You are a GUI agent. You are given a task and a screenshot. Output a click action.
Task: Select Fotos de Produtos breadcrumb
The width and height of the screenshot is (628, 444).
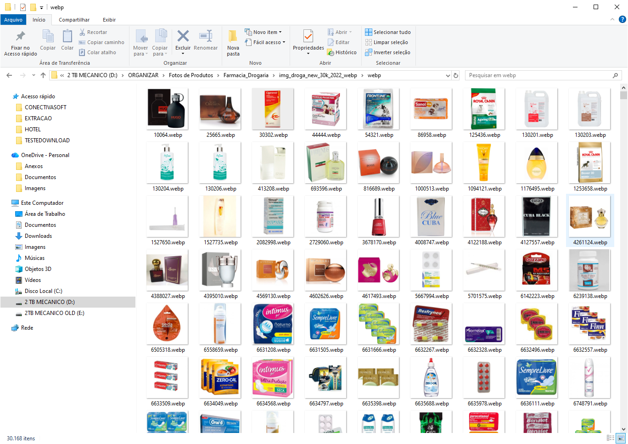point(191,75)
